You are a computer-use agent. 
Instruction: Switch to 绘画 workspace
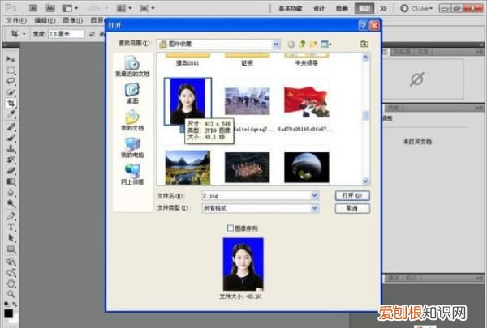coord(342,8)
